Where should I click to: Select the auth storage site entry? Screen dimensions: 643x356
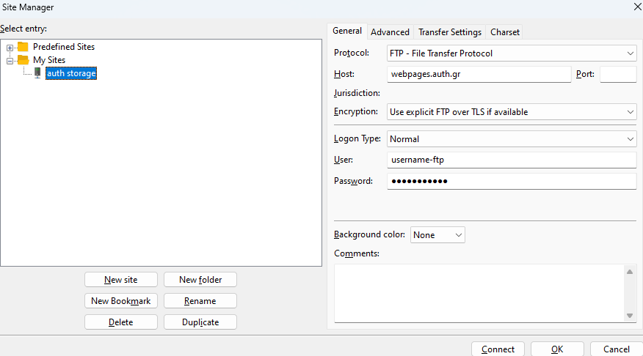click(71, 73)
